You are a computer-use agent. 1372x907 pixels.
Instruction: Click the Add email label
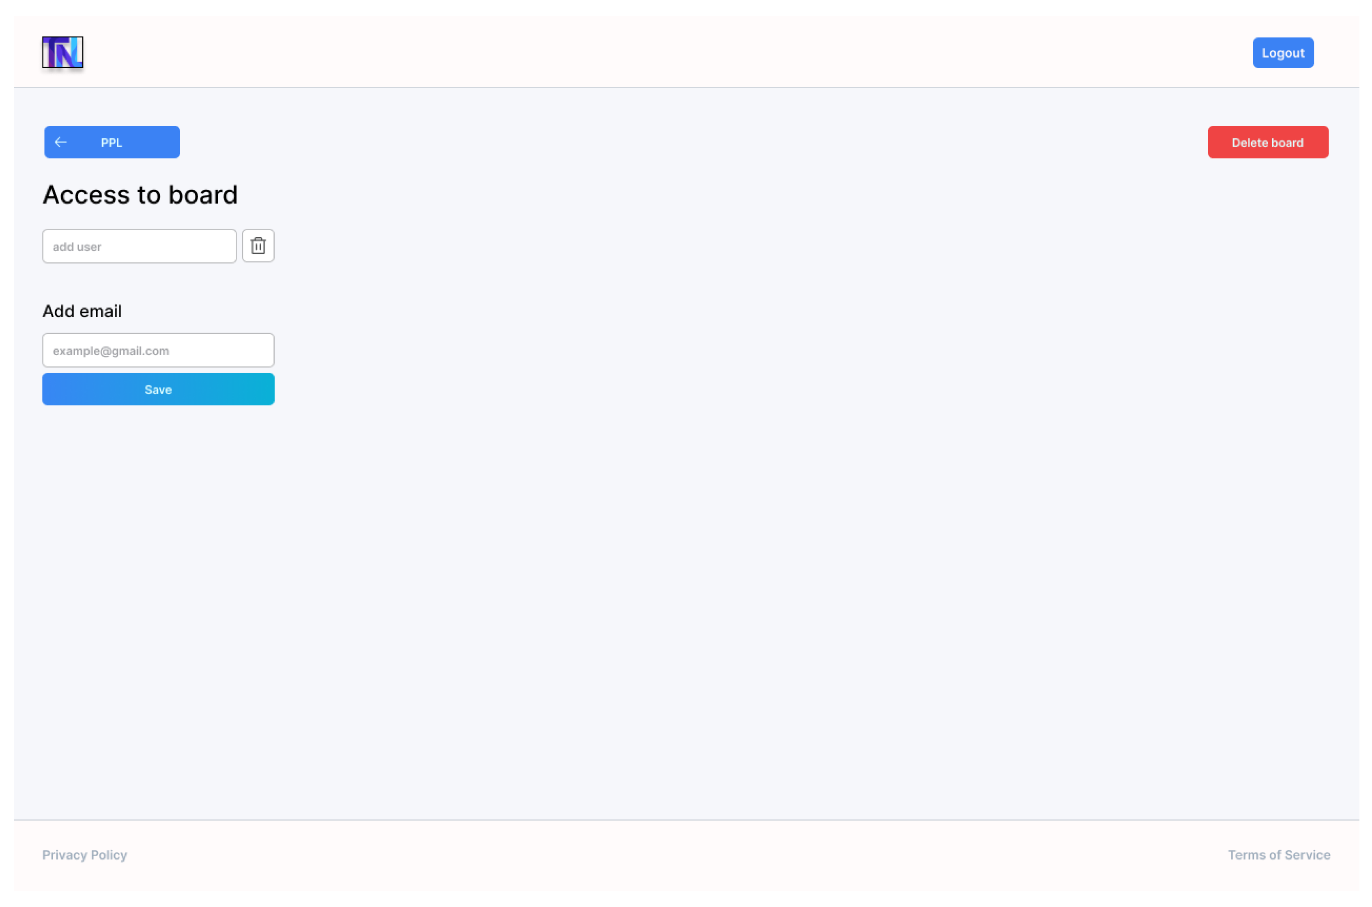point(82,311)
